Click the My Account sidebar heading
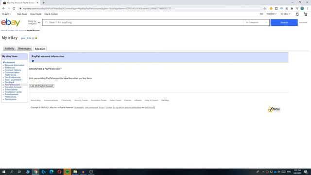This screenshot has width=311, height=175. click(x=9, y=63)
